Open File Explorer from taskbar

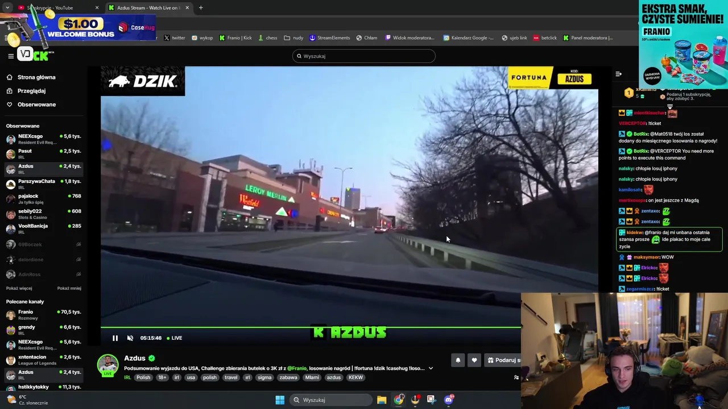point(382,400)
